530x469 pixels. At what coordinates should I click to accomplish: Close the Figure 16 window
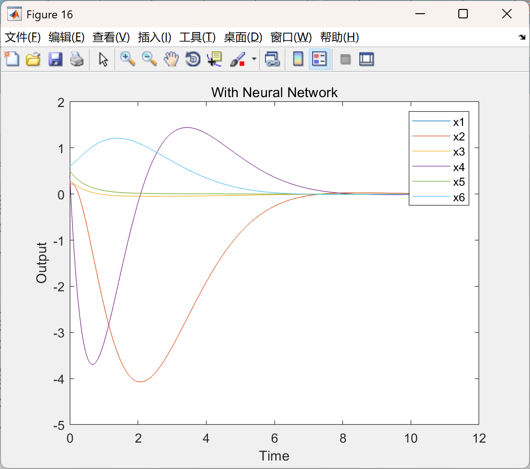click(507, 14)
